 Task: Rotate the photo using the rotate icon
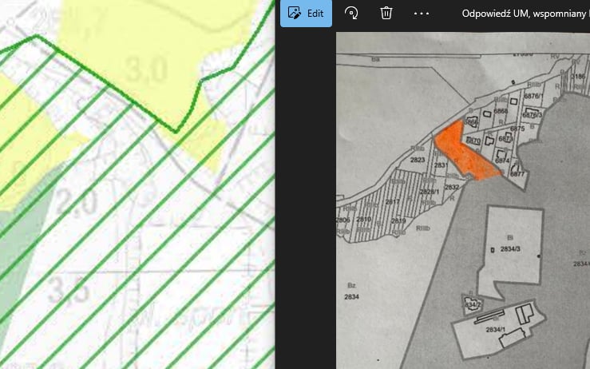[351, 13]
